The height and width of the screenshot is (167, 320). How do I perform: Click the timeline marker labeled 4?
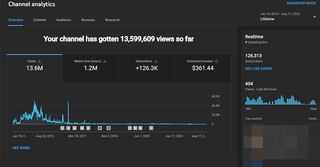tap(68, 128)
